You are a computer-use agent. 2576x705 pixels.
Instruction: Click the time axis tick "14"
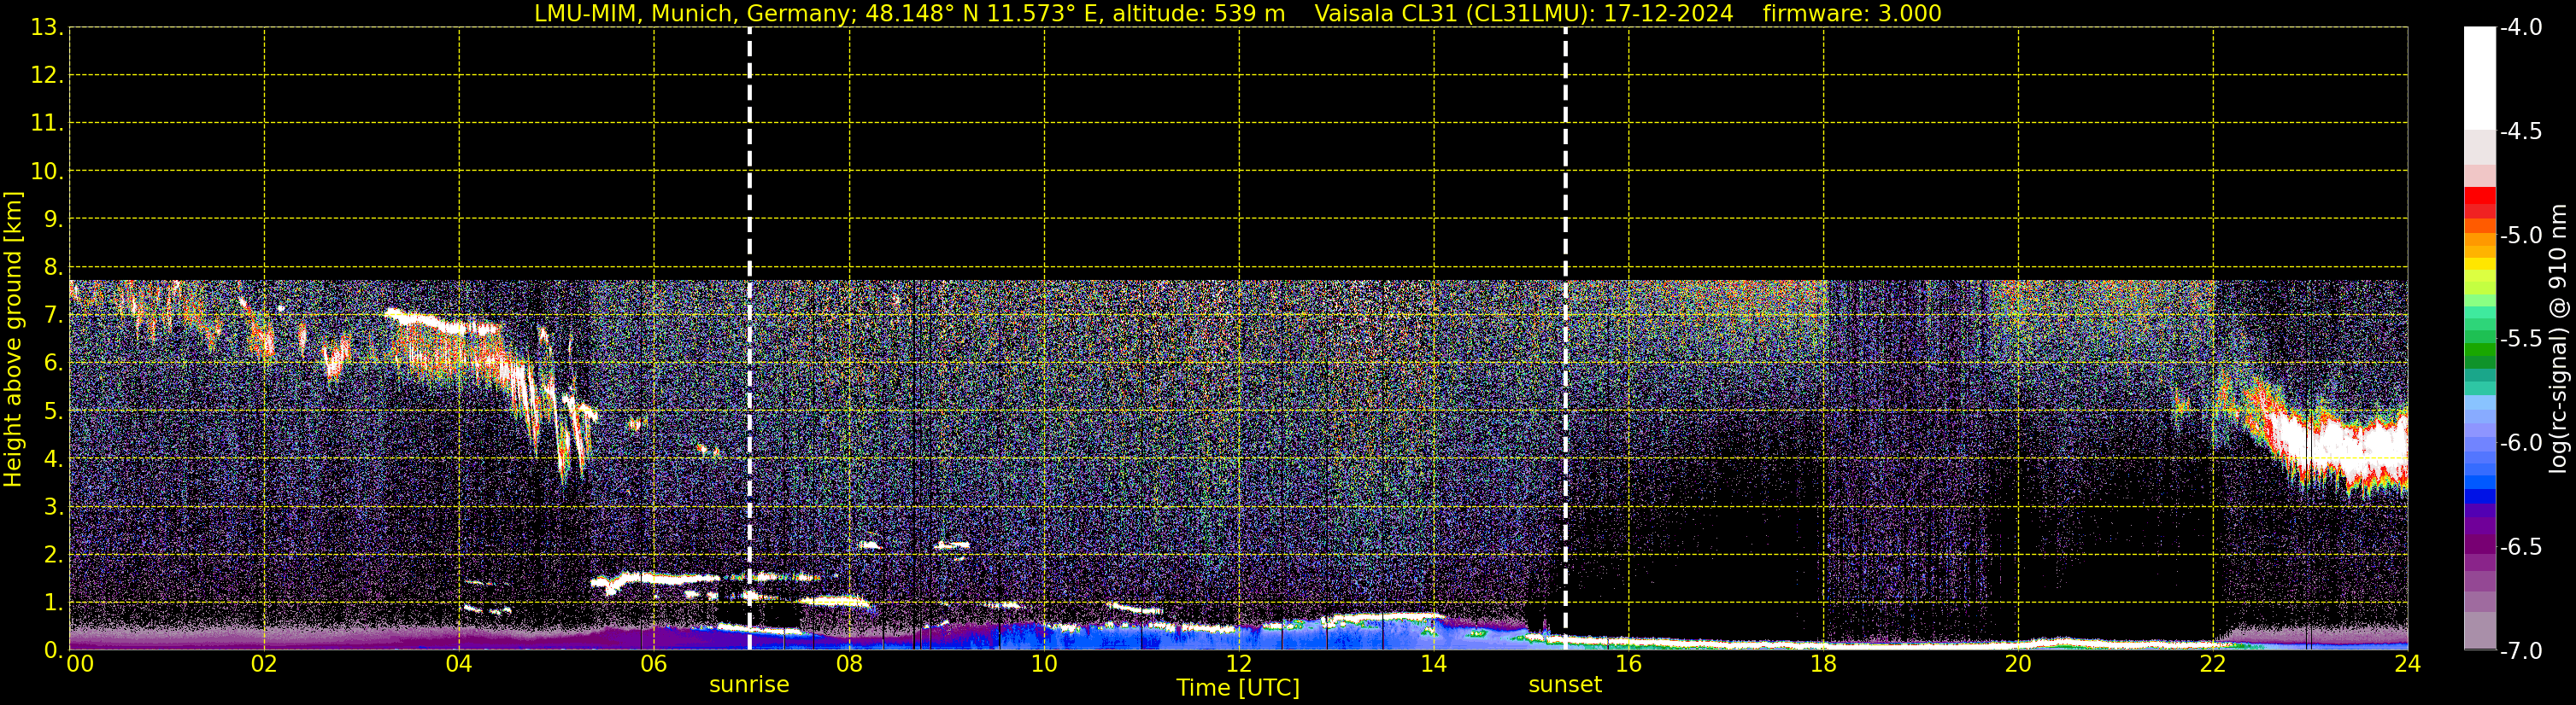pos(1434,664)
